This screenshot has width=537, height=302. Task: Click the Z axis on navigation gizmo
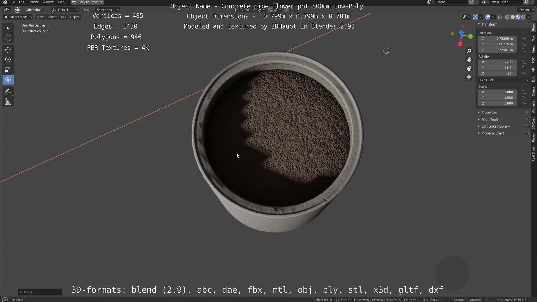461,32
